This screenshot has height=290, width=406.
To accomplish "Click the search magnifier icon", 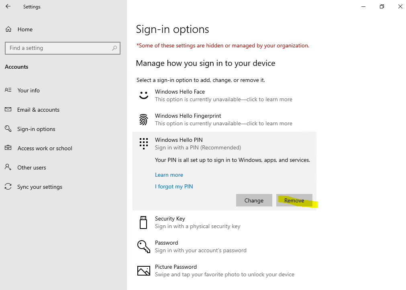I will tap(114, 48).
